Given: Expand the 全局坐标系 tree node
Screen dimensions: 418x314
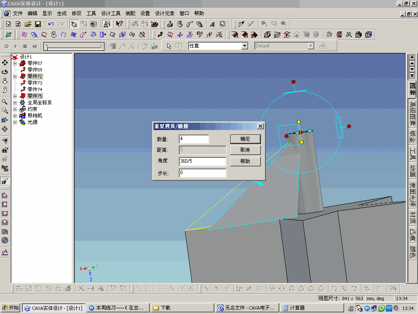Looking at the screenshot, I should [15, 103].
